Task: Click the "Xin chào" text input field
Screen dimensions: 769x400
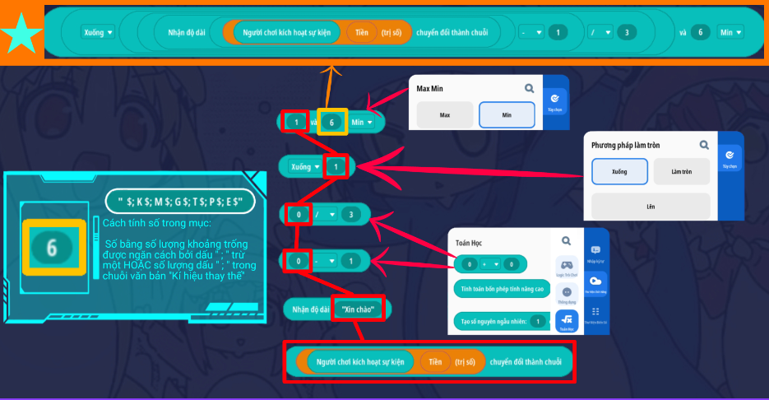Action: (x=358, y=309)
